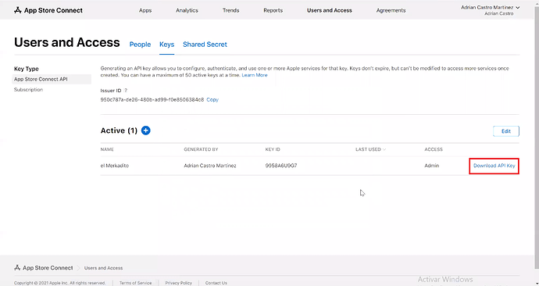Open the Contact Us footer link

(216, 283)
